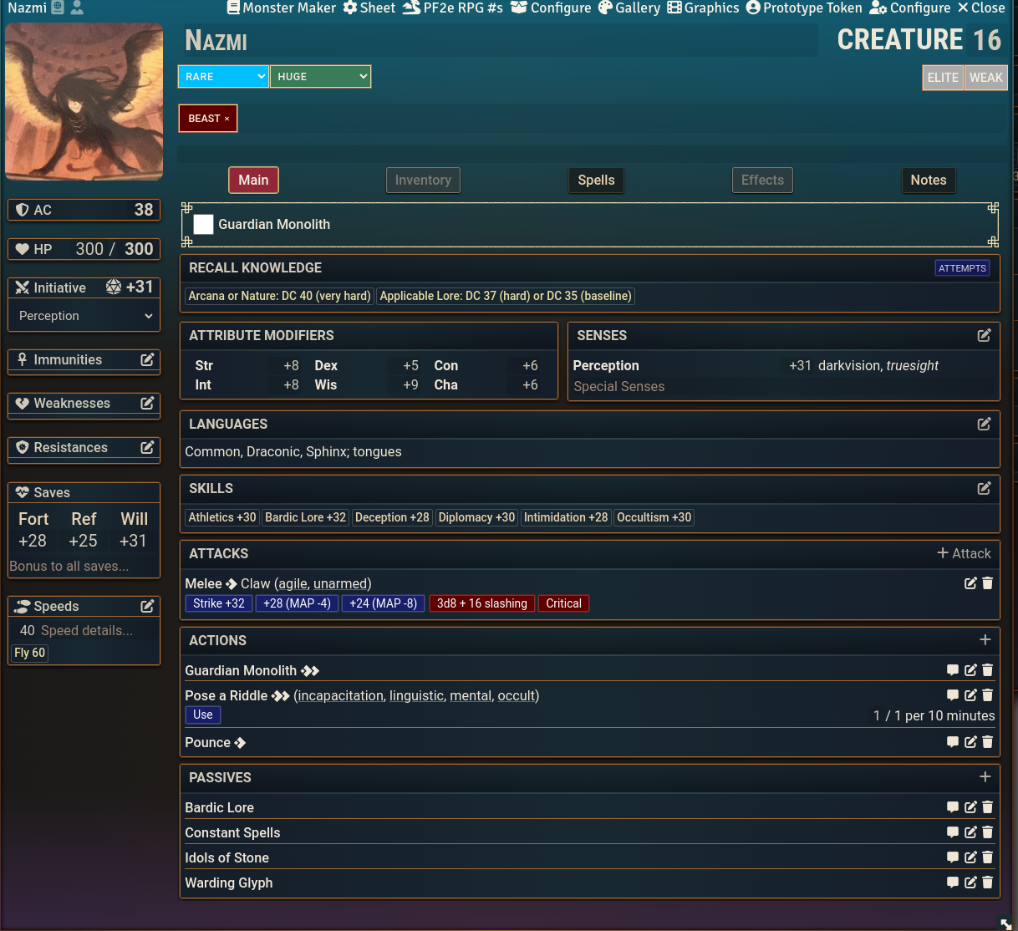Send Bardic Lore passive to chat
The image size is (1018, 931).
click(x=952, y=807)
